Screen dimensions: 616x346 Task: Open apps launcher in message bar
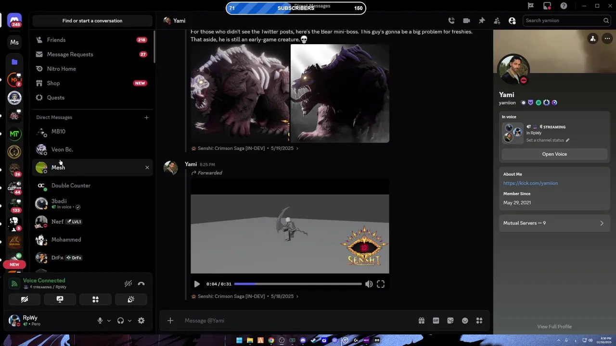point(479,321)
